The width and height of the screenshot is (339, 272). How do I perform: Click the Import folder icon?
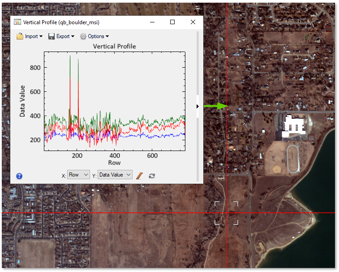pyautogui.click(x=20, y=36)
